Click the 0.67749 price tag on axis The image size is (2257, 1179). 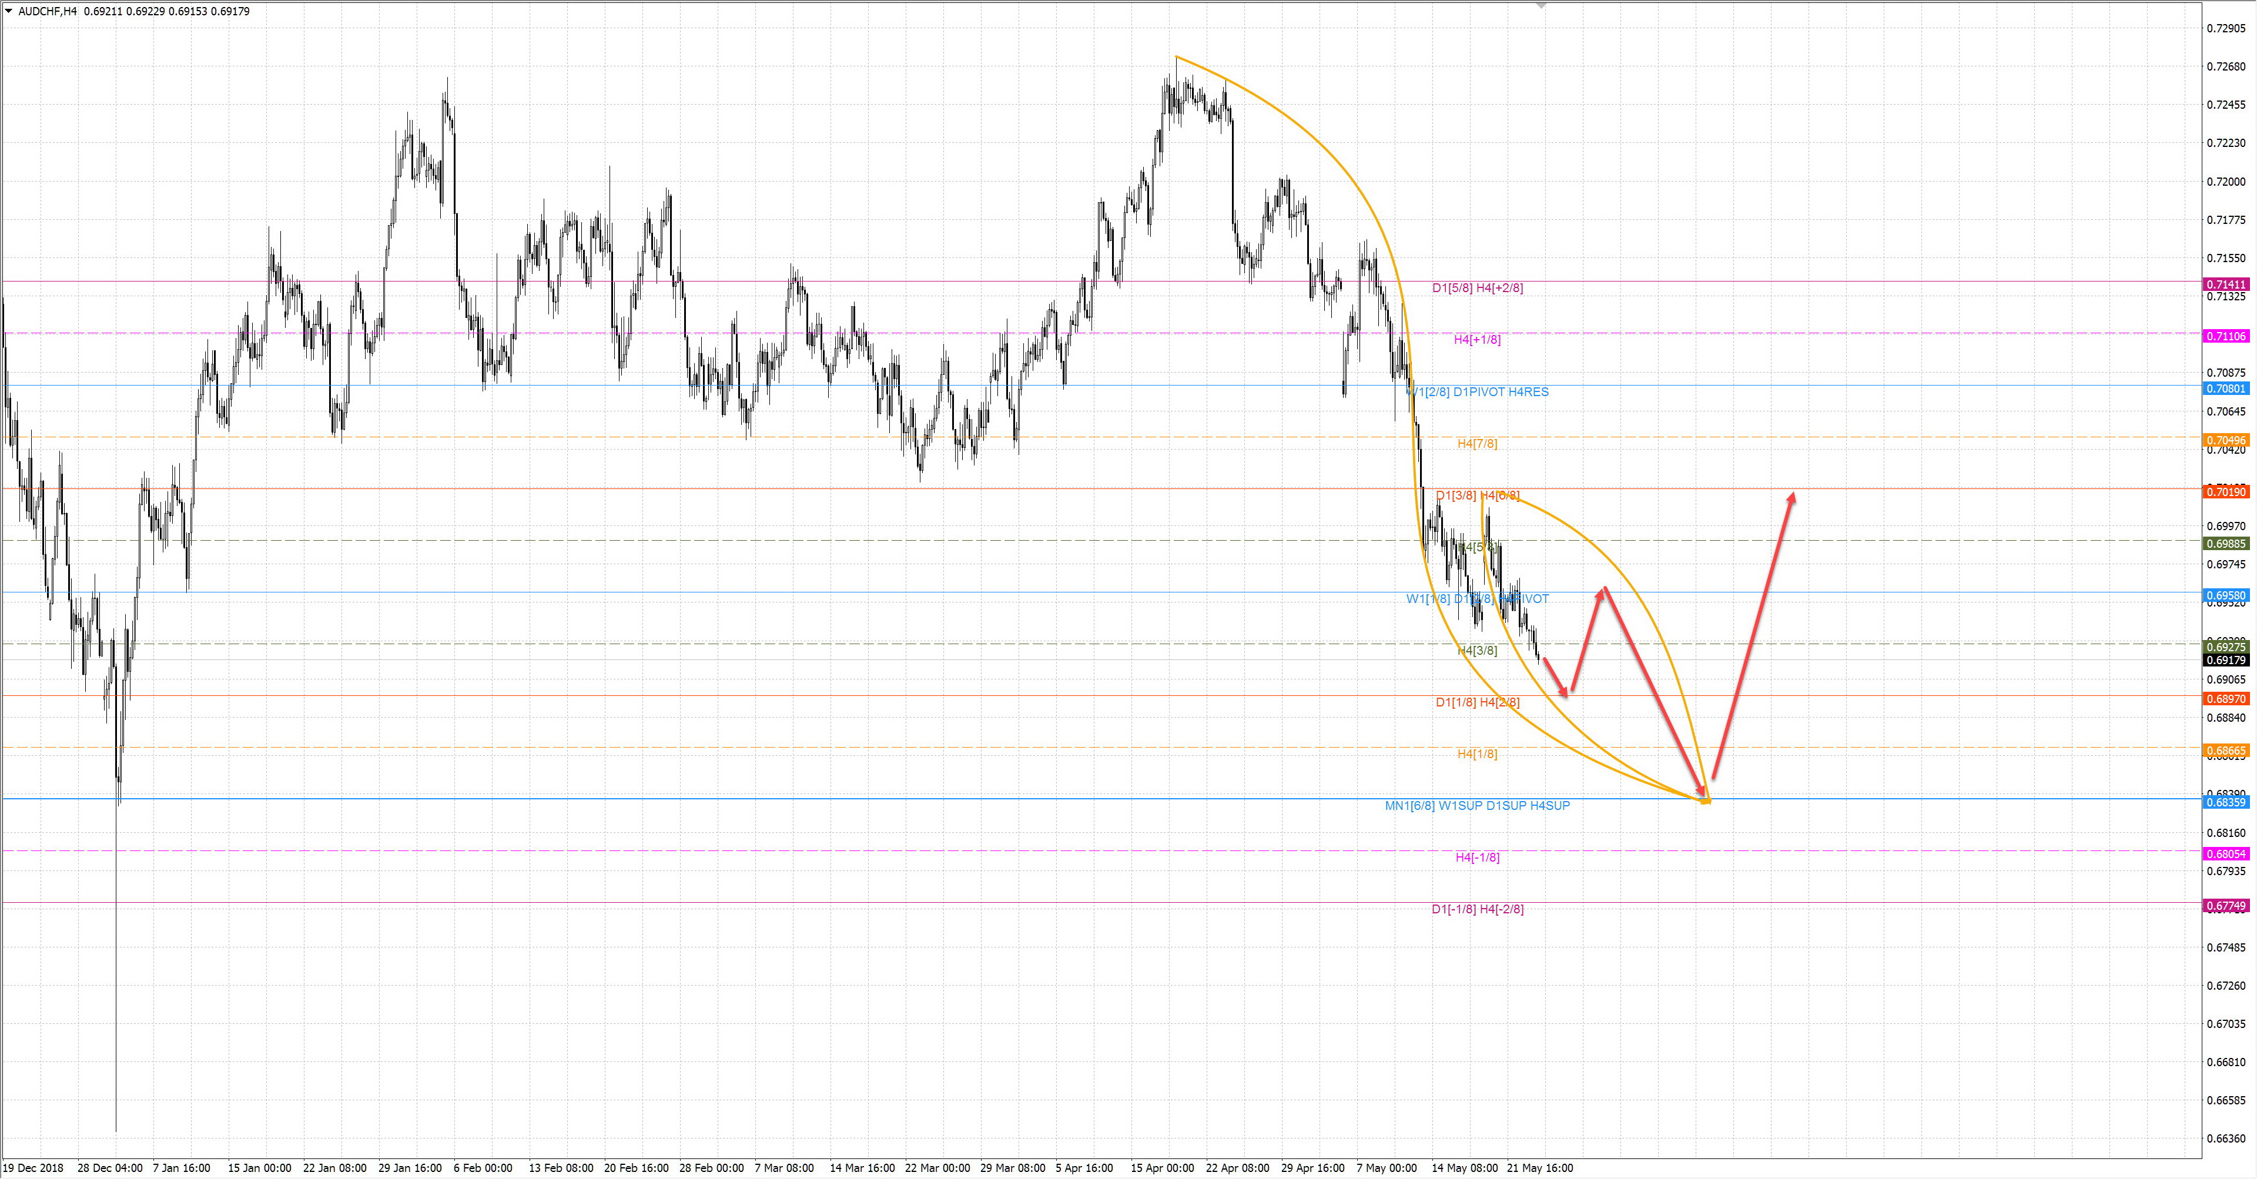[2226, 906]
